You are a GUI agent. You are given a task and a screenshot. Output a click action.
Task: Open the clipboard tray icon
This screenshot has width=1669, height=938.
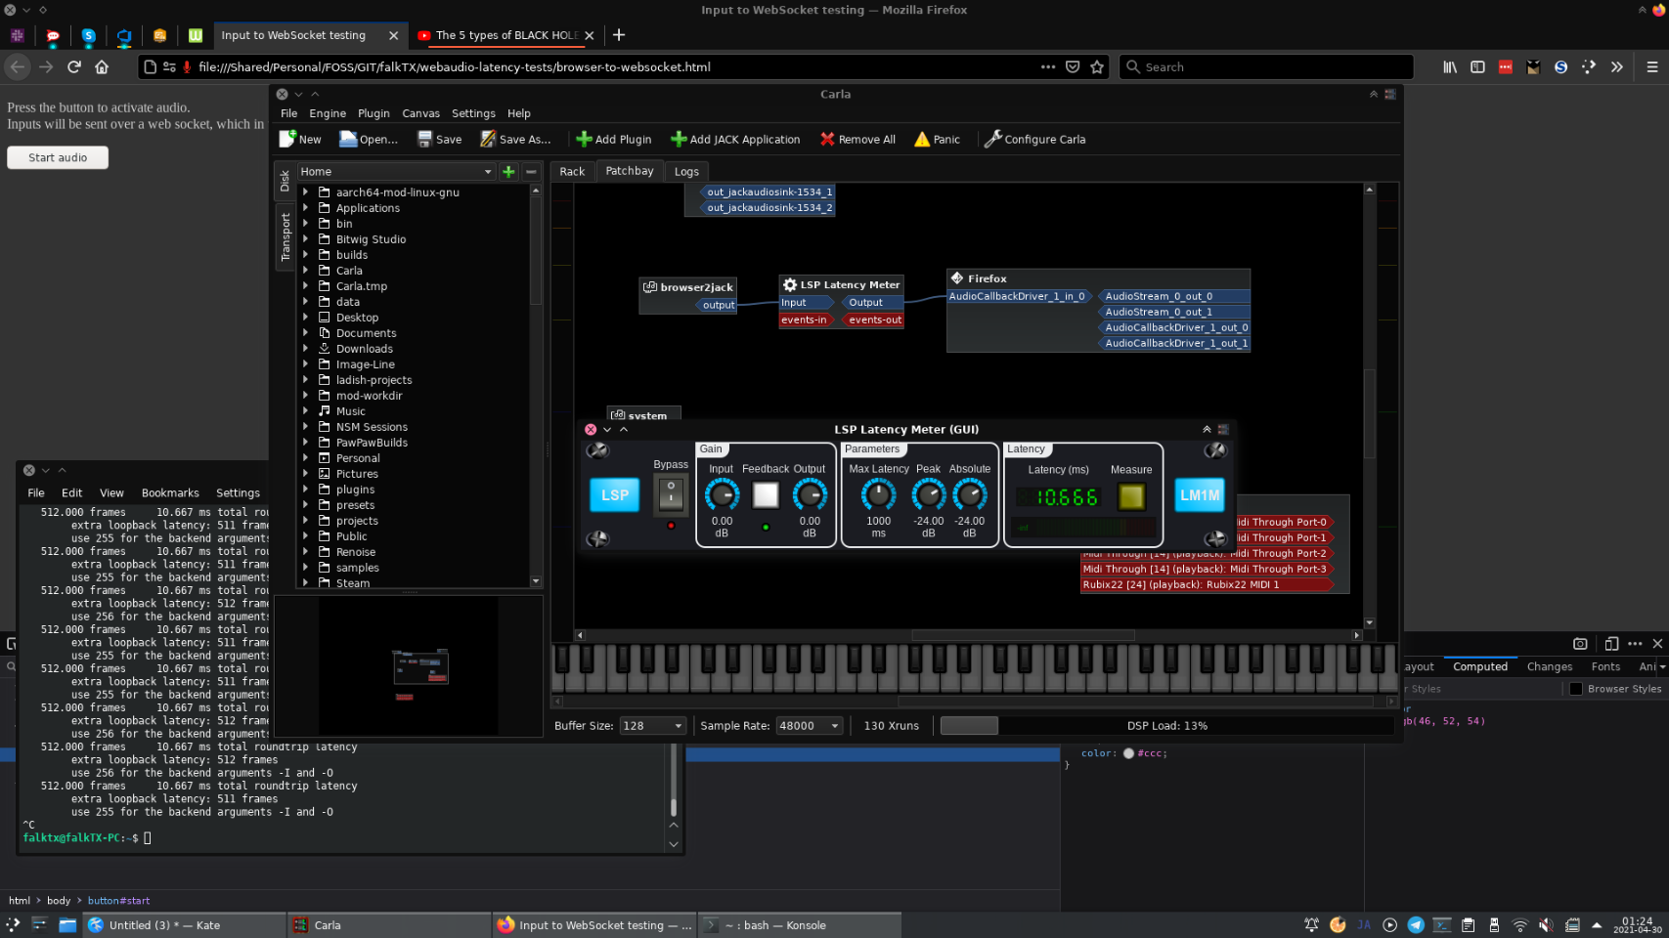[1468, 924]
